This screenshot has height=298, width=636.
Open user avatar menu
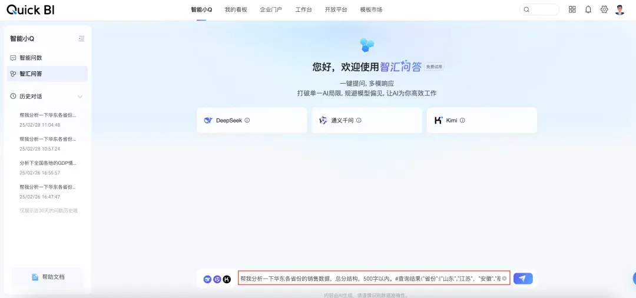620,10
